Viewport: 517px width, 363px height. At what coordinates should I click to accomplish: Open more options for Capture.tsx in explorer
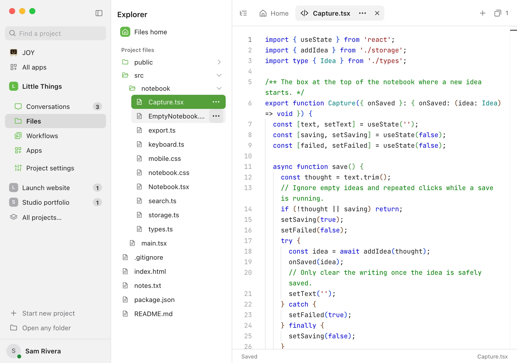(216, 102)
